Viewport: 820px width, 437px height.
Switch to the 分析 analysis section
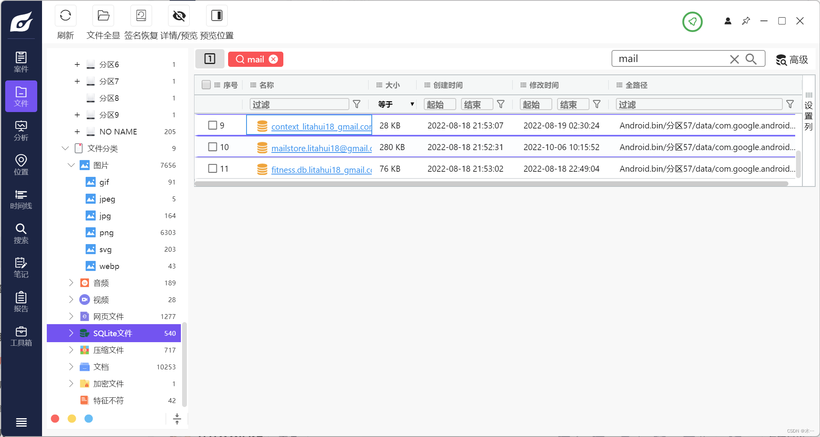(x=21, y=131)
